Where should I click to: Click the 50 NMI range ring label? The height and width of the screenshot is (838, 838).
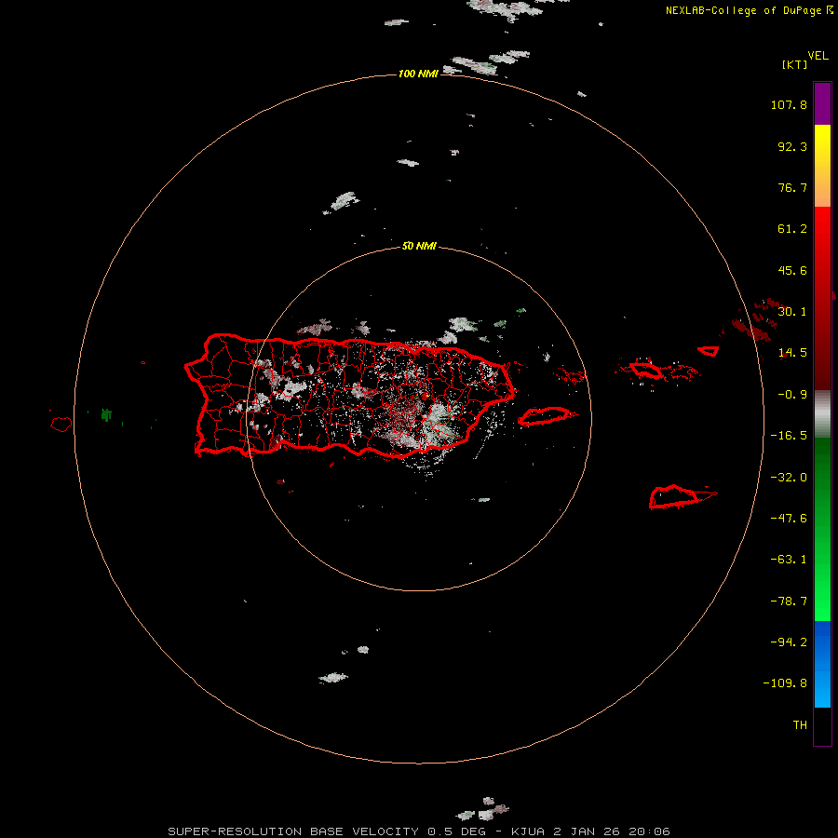tap(419, 247)
